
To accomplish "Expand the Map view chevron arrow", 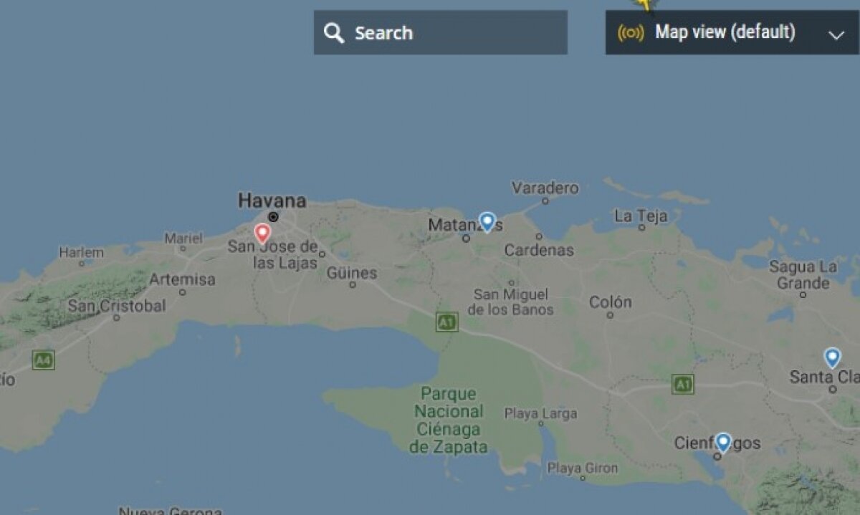I will (x=836, y=35).
